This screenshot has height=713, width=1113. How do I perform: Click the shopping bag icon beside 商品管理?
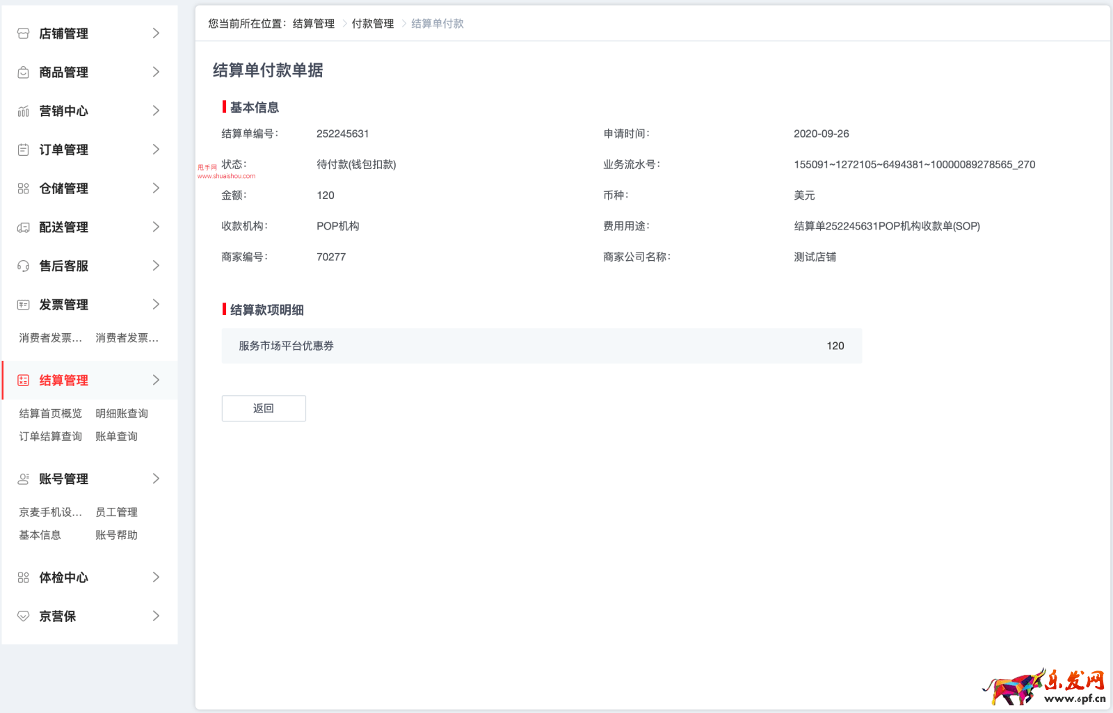tap(23, 72)
